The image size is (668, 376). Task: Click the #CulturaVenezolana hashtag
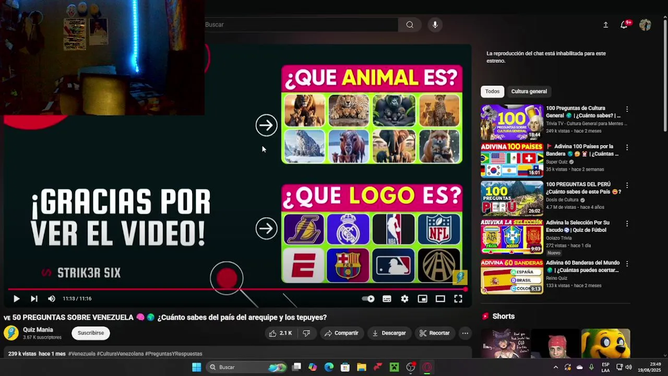click(120, 354)
